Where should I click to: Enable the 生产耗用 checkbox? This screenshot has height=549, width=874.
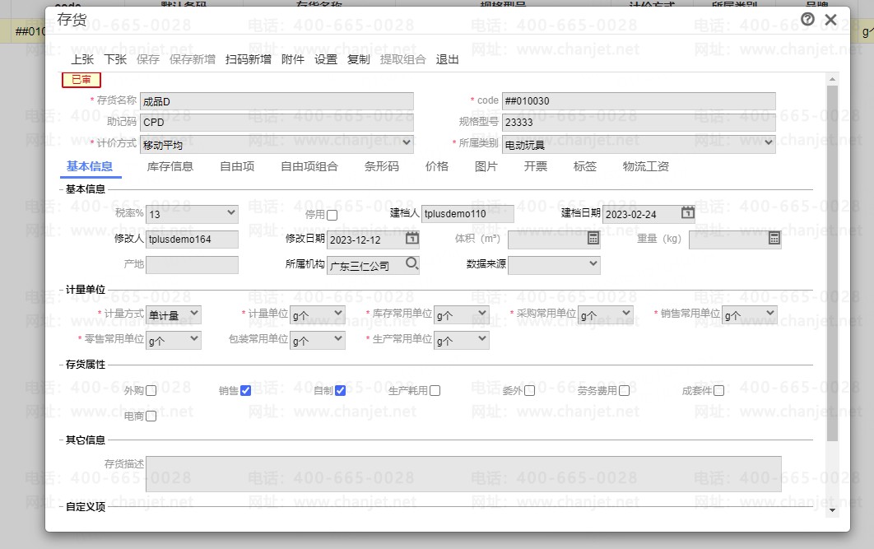[x=435, y=391]
